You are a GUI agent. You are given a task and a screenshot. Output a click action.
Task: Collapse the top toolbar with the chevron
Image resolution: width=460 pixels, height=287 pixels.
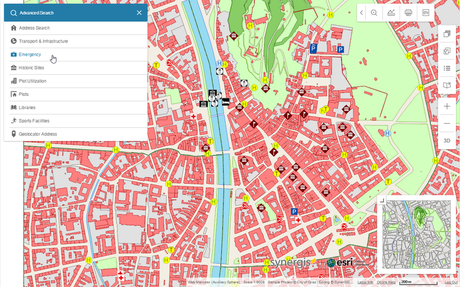pos(362,13)
